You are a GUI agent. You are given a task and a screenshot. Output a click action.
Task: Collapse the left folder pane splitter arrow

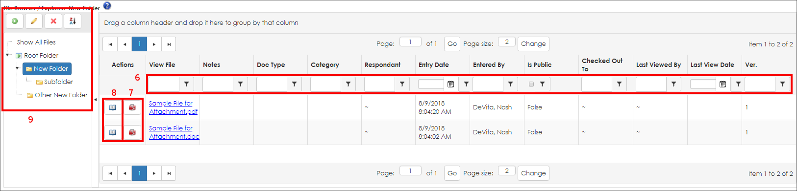96,100
